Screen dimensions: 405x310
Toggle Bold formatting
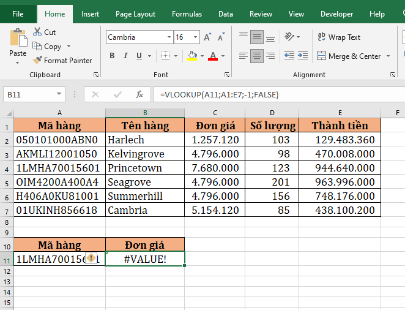(112, 56)
